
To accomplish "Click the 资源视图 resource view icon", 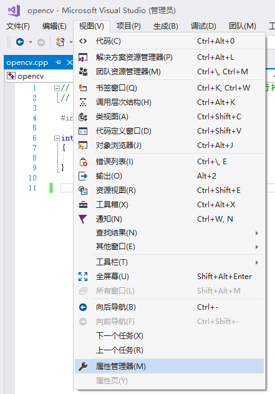I will [x=83, y=190].
